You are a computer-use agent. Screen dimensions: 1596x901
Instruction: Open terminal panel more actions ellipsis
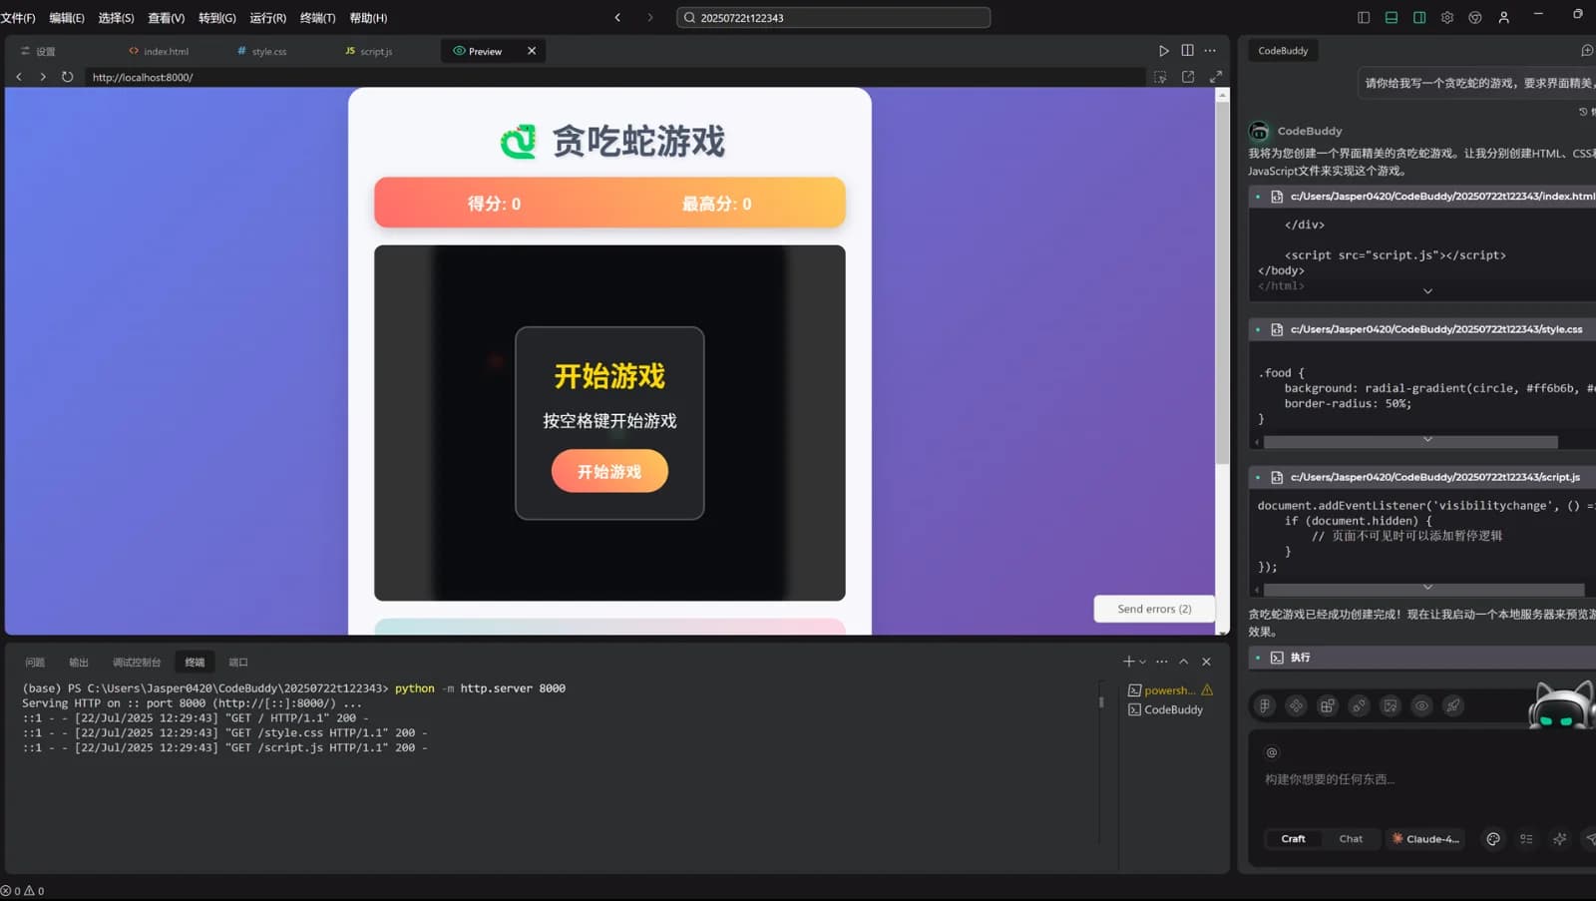click(1162, 662)
